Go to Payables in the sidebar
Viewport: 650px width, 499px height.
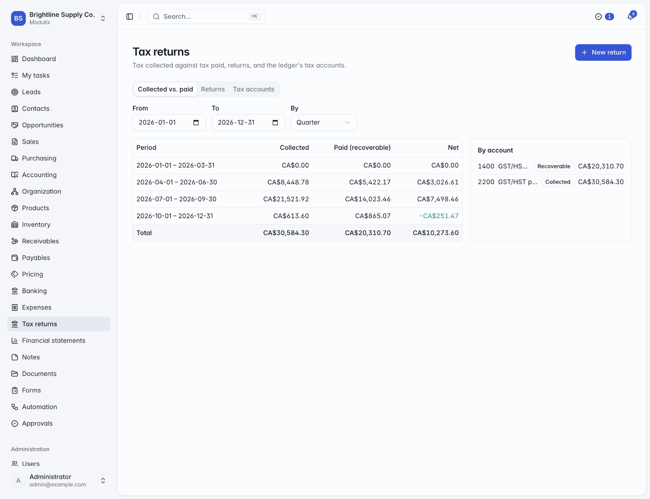pos(59,258)
